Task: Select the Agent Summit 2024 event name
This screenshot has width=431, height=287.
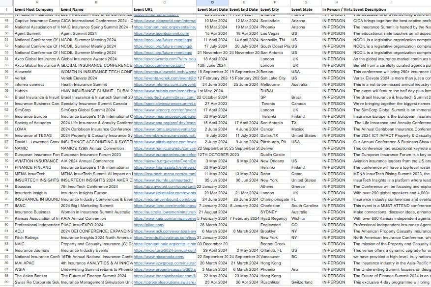Action: (x=96, y=33)
